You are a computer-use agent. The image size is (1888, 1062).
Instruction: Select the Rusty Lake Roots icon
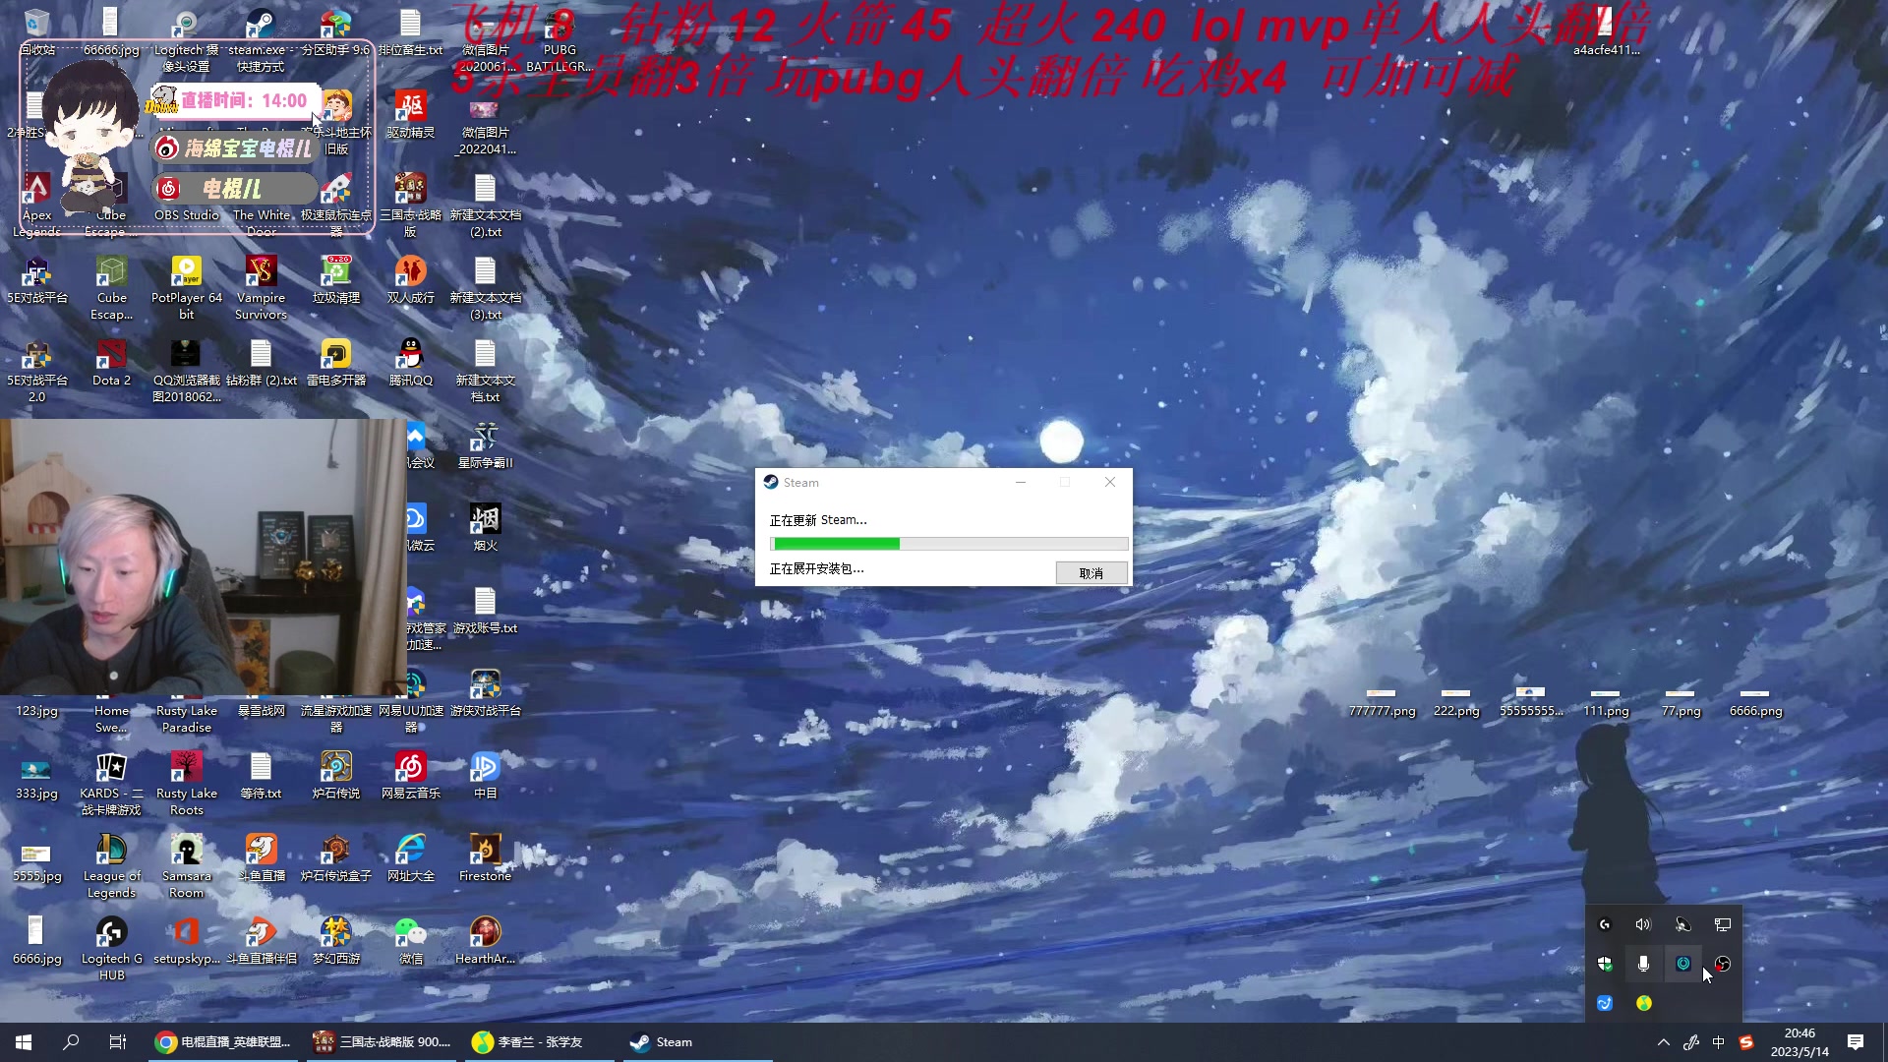[187, 783]
